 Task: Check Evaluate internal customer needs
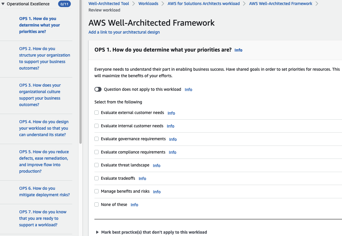coord(96,126)
